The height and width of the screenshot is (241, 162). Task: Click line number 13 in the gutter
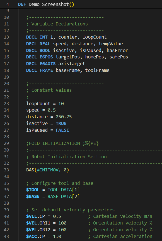6,37
